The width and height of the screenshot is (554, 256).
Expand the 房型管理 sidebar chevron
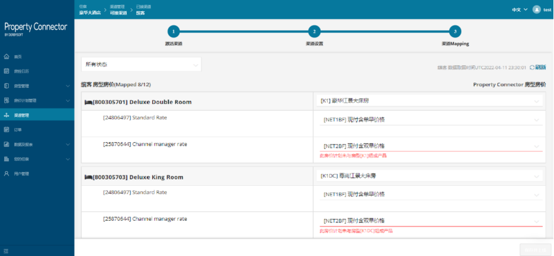click(68, 86)
